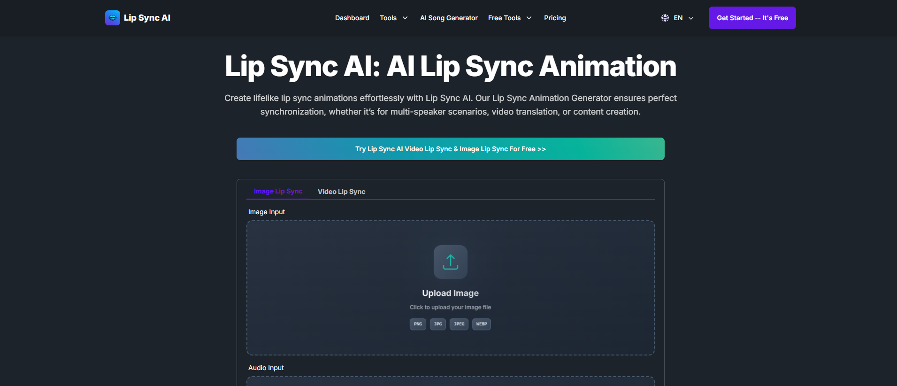Screen dimensions: 897x386
Task: Click the PNG format badge
Action: [418, 324]
